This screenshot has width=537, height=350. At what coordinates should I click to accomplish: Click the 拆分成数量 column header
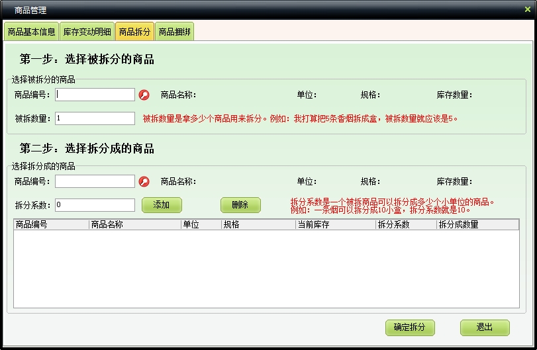(477, 225)
